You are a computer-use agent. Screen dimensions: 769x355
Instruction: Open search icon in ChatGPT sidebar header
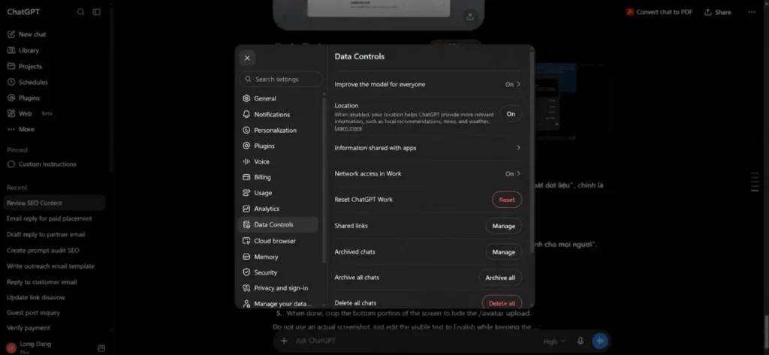click(80, 12)
